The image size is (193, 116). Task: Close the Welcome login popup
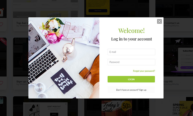point(159,22)
